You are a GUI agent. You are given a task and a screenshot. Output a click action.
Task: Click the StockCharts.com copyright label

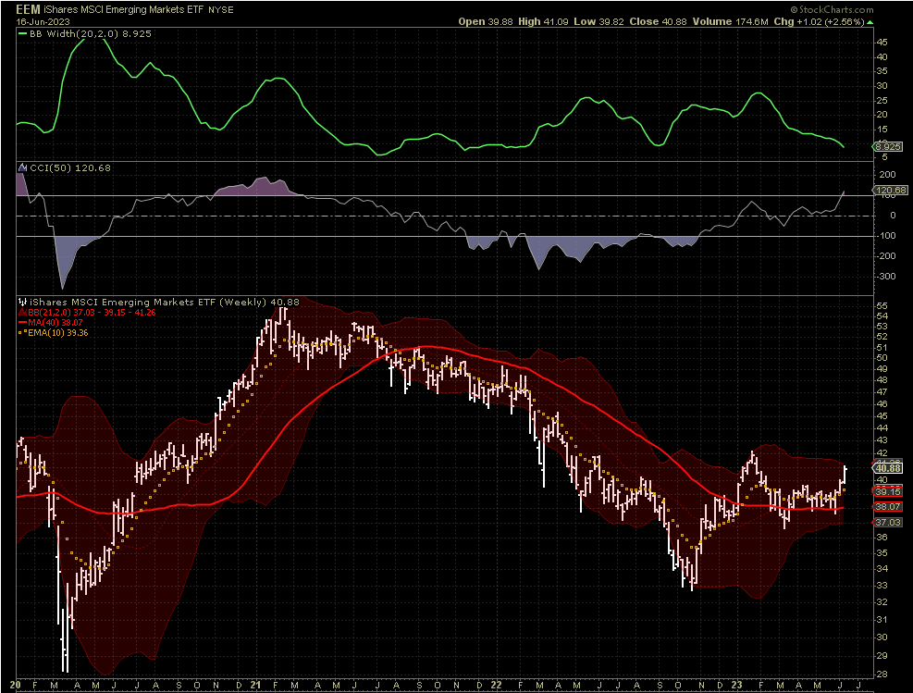click(x=833, y=9)
